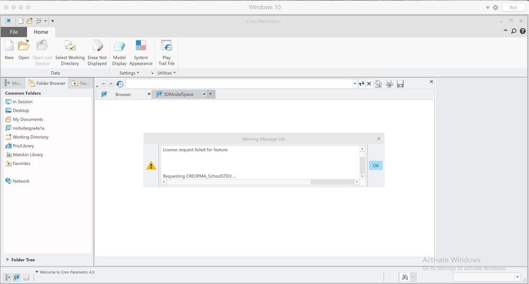The image size is (529, 284).
Task: Open the In Session folder
Action: click(19, 102)
